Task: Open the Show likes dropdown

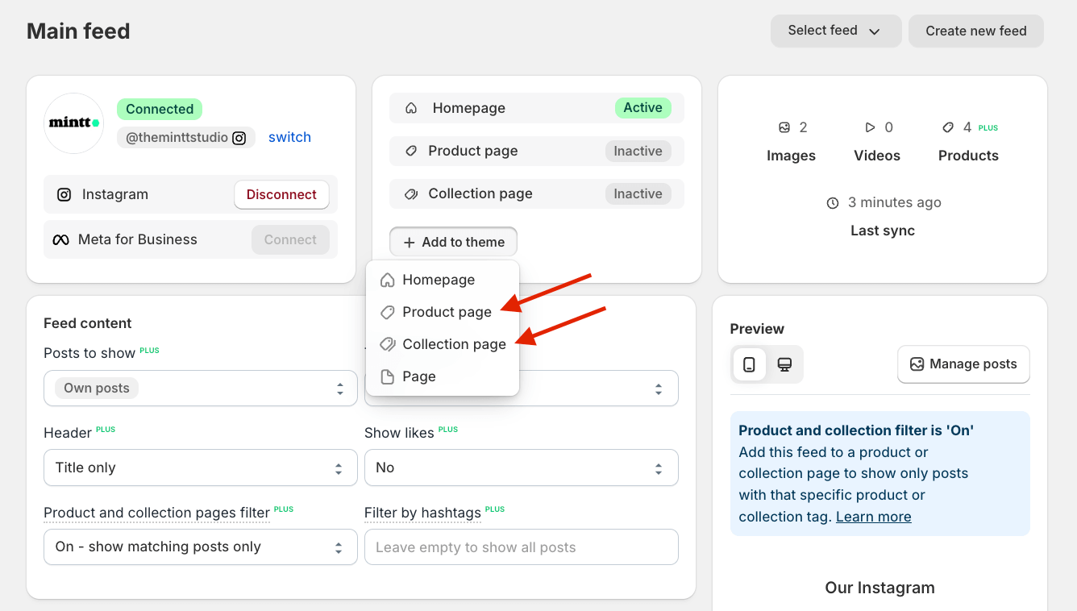Action: click(x=521, y=468)
